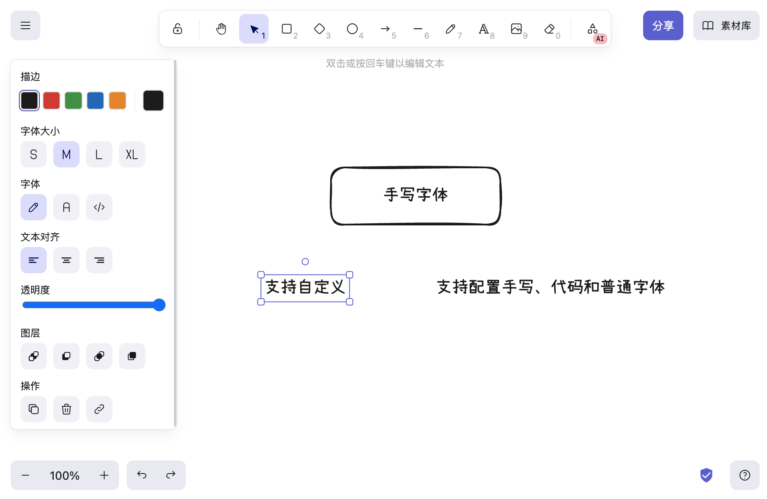Reset zoom via 100% label
This screenshot has height=499, width=767.
click(x=65, y=475)
